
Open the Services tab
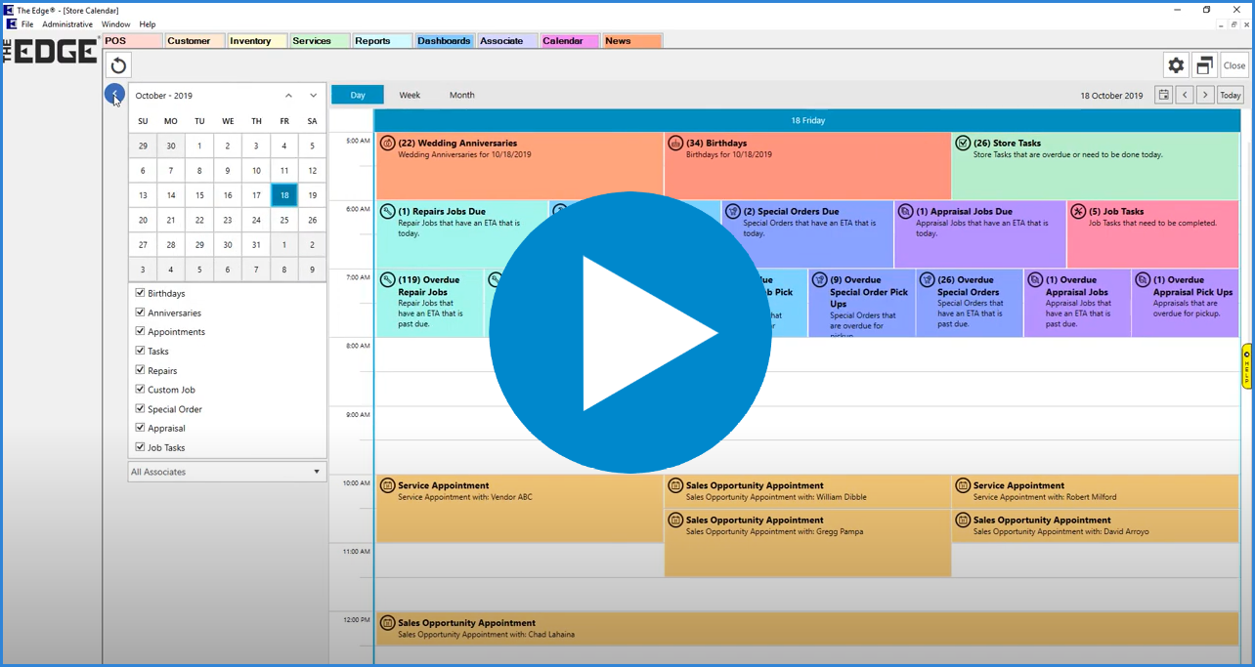pos(319,41)
